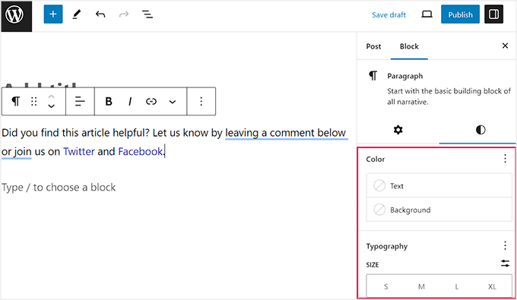Image resolution: width=517 pixels, height=300 pixels.
Task: Click the Twitter link in paragraph
Action: click(x=79, y=151)
